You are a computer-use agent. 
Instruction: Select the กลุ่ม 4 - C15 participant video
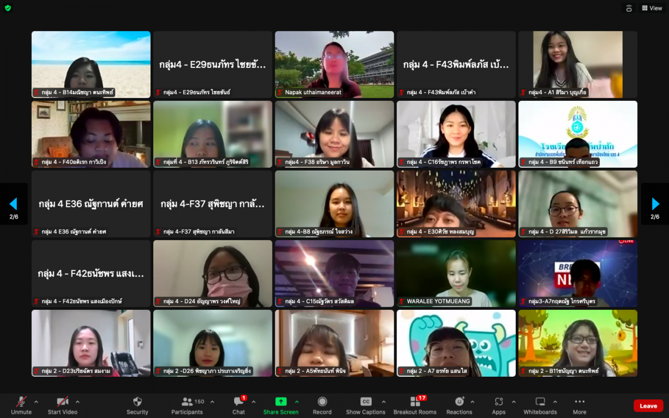point(334,274)
